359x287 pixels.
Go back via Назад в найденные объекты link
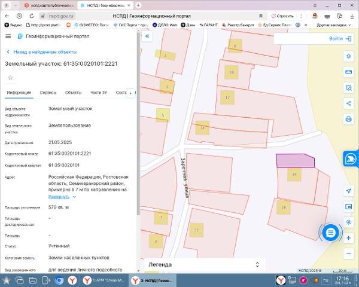tap(41, 52)
